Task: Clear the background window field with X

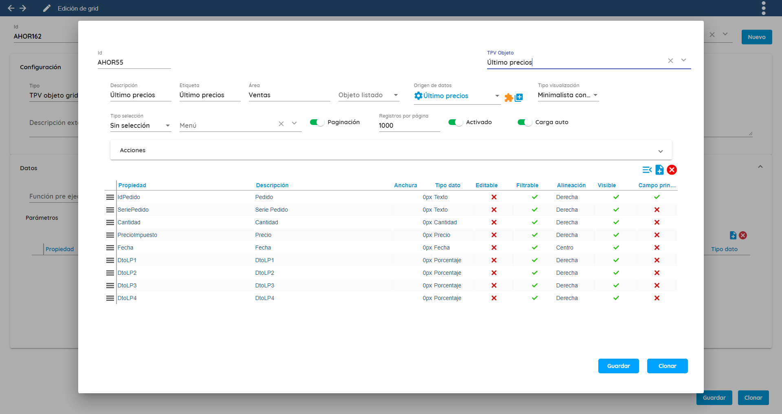Action: pos(712,35)
